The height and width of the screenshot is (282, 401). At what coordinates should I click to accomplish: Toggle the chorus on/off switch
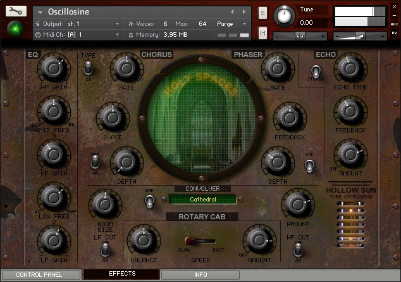point(95,161)
